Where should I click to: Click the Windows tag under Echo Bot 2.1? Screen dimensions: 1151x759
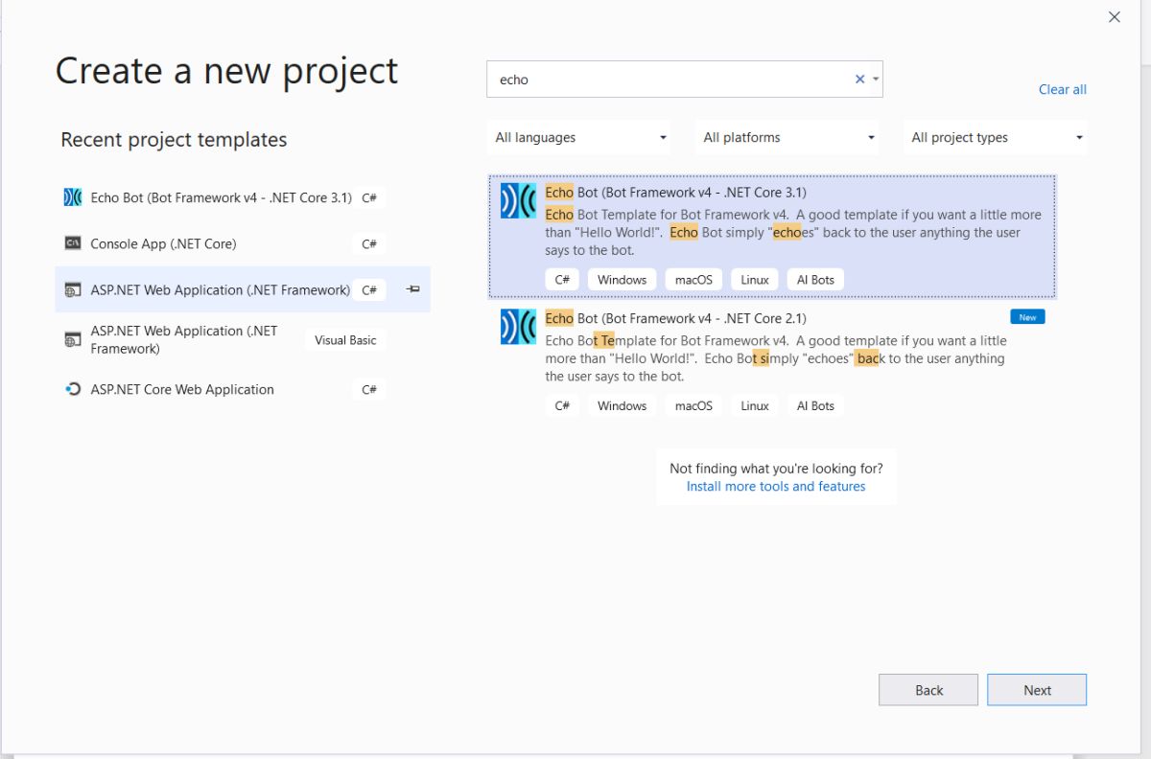pos(622,405)
